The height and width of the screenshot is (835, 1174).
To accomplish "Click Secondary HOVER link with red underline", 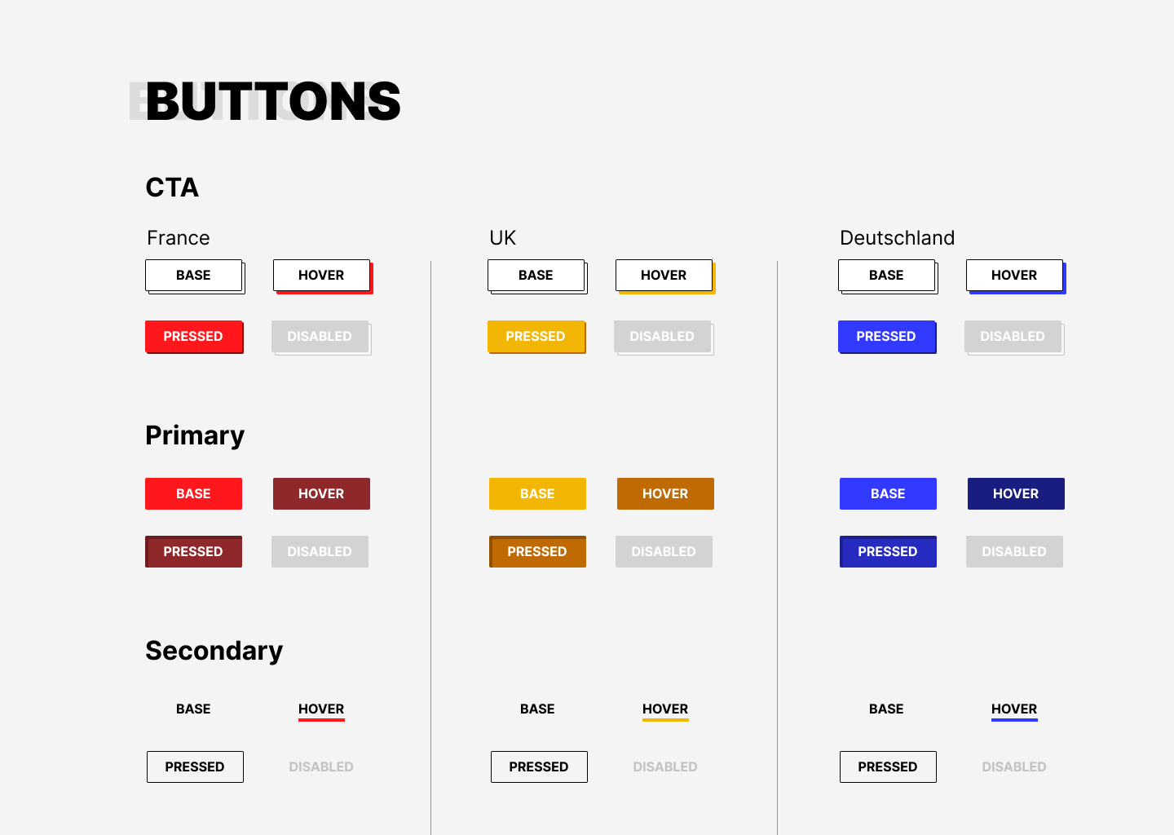I will 321,709.
